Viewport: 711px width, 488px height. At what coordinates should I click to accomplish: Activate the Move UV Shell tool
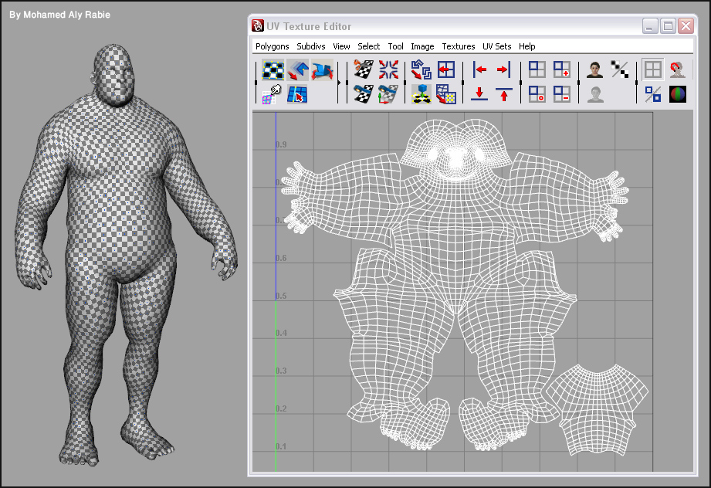[x=297, y=69]
